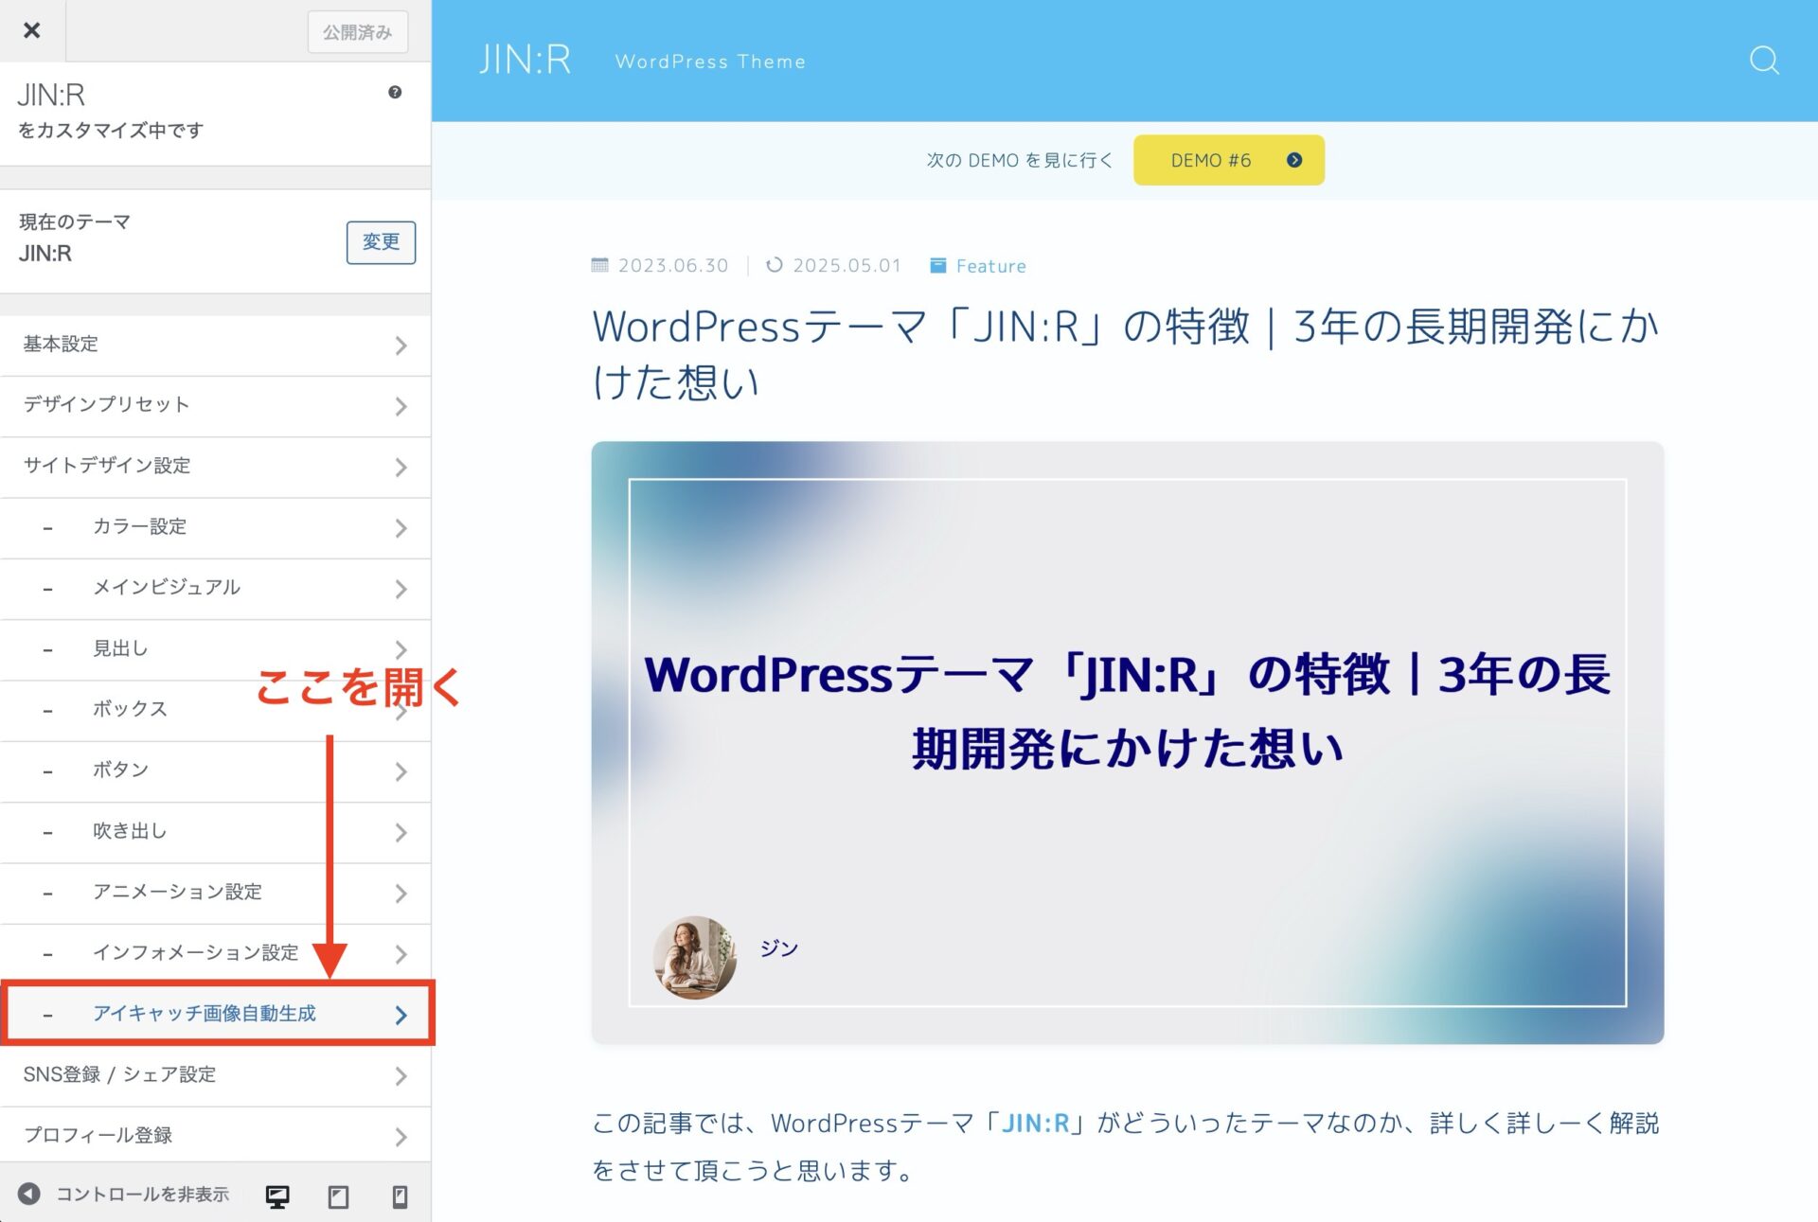The image size is (1818, 1222).
Task: Expand chevron on カラー設定 row
Action: tap(401, 528)
